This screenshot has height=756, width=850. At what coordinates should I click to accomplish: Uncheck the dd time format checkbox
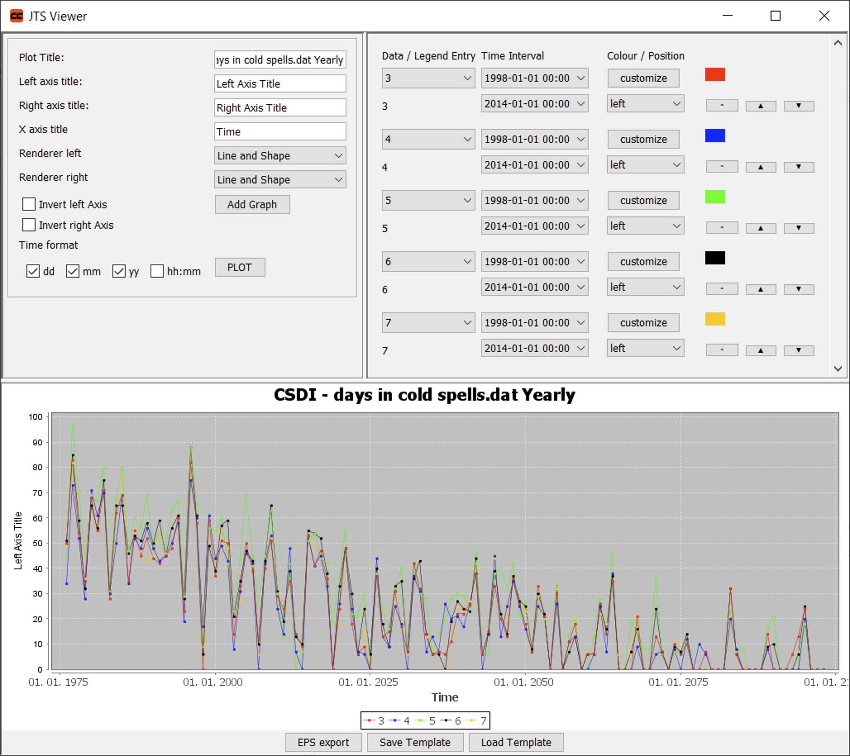(33, 271)
